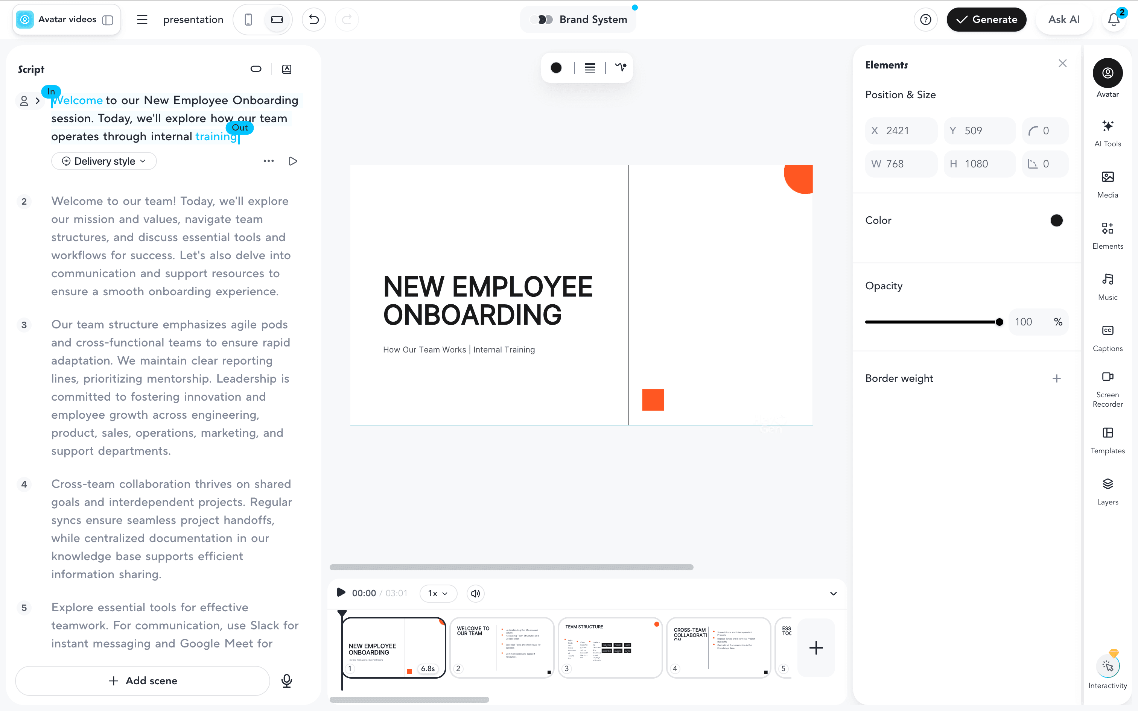Image resolution: width=1138 pixels, height=711 pixels.
Task: Click the undo arrow icon
Action: tap(313, 19)
